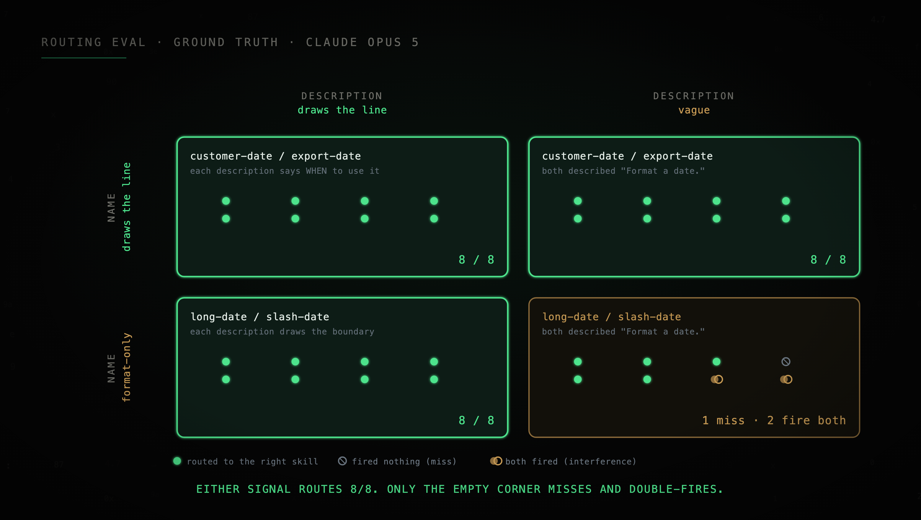Click "each description draws the boundary"
Viewport: 921px width, 520px height.
[x=282, y=331]
